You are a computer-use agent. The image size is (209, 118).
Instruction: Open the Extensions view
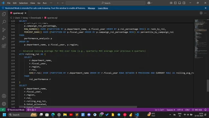(4, 46)
